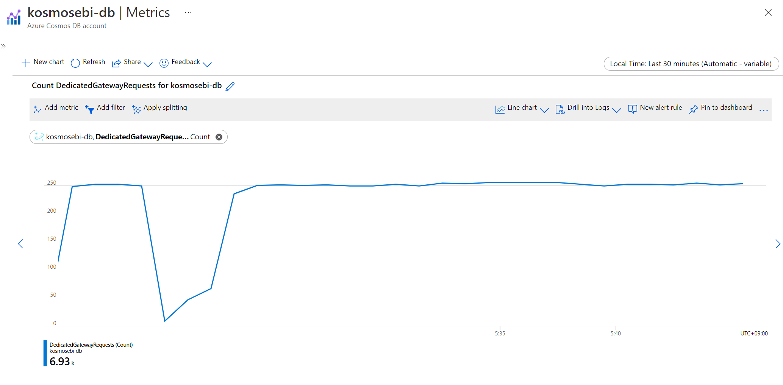Viewport: 783px width, 385px height.
Task: Shift chart time range forward with right arrow
Action: [x=778, y=244]
